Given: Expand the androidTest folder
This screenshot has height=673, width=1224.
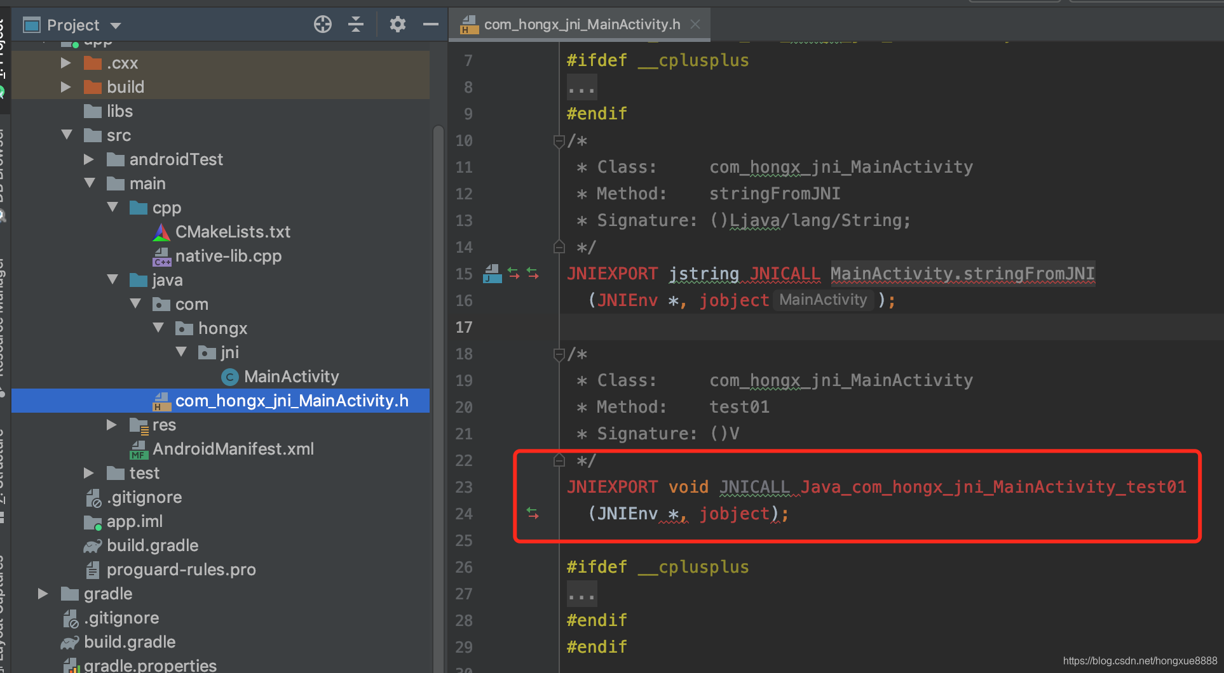Looking at the screenshot, I should click(x=89, y=159).
